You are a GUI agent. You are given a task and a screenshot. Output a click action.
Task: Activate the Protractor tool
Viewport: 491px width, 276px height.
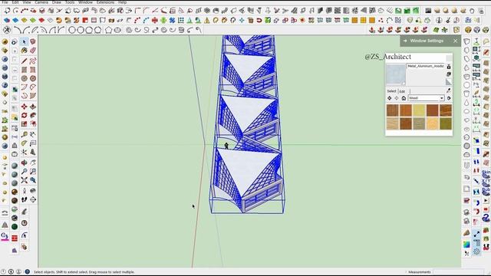24,143
